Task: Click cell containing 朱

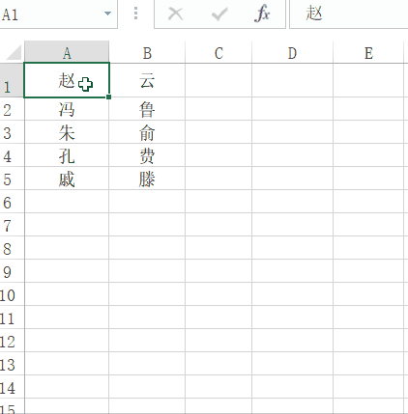Action: (x=67, y=132)
